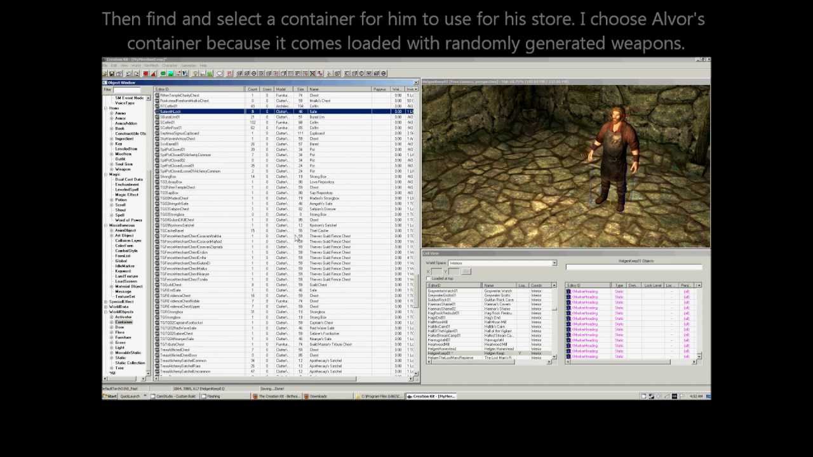Collapse the Magic tree node
The width and height of the screenshot is (813, 457).
click(107, 175)
